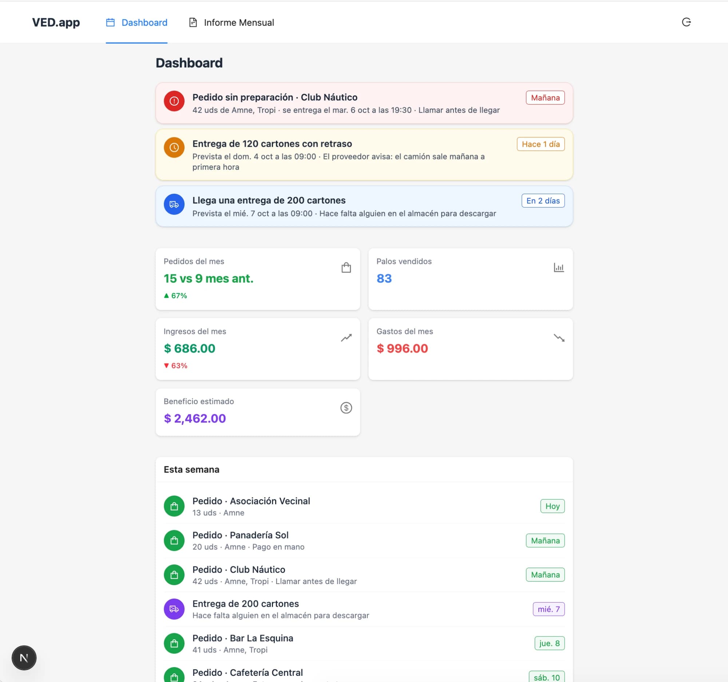
Task: Click the green bag icon for Club Náutico order row
Action: (174, 575)
